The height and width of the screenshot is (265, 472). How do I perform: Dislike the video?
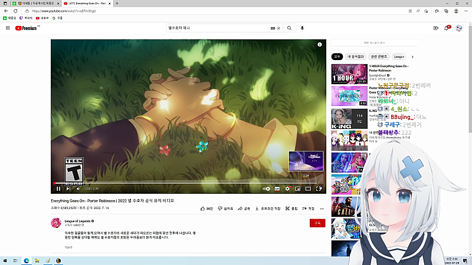[x=225, y=208]
